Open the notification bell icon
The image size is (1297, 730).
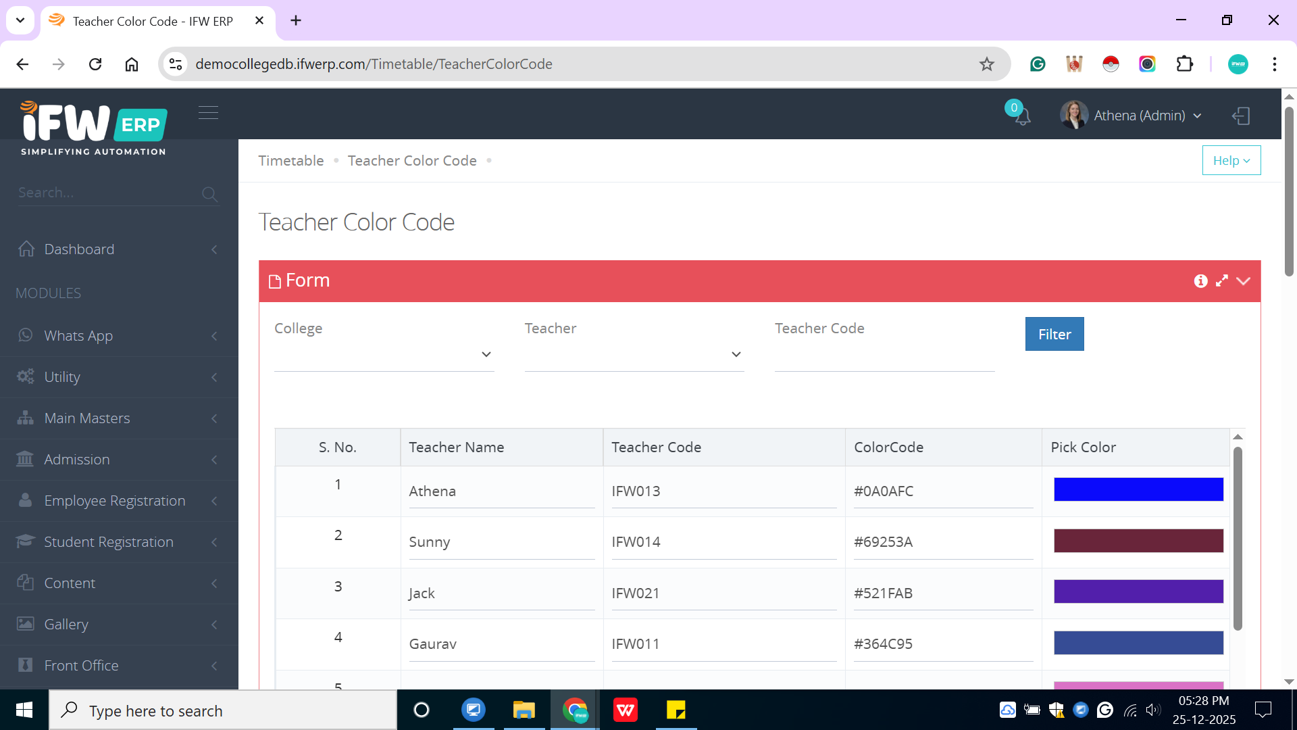pos(1023,116)
